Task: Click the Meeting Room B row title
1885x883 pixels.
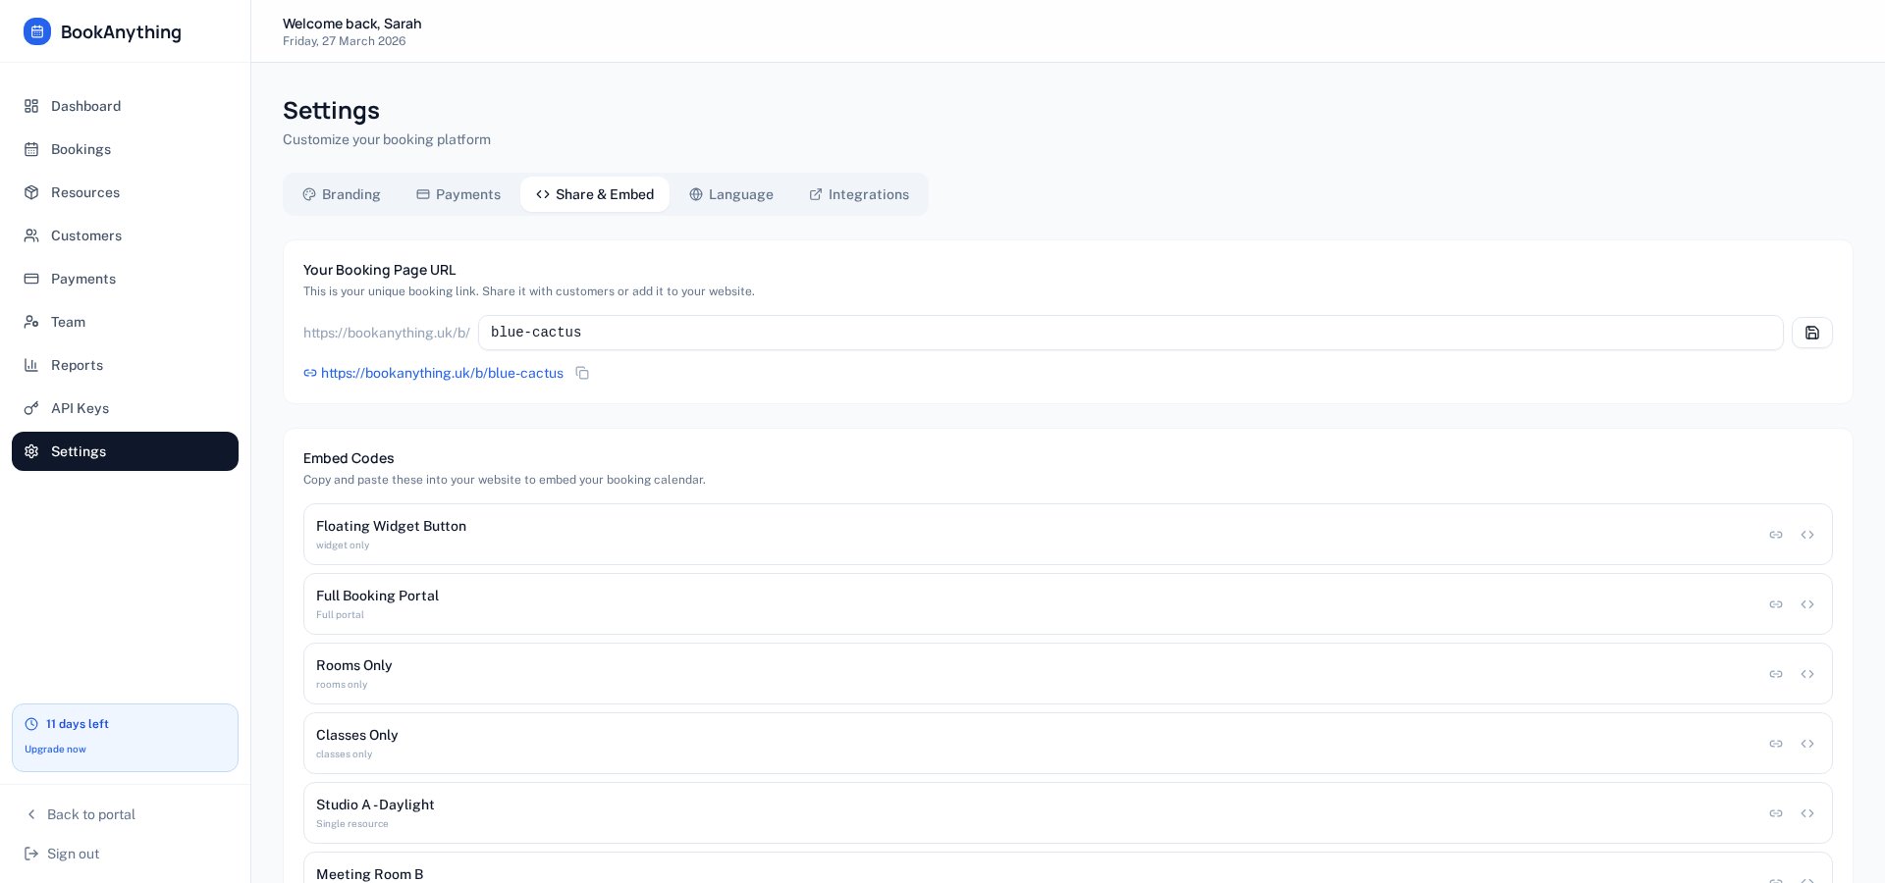Action: coord(370,874)
